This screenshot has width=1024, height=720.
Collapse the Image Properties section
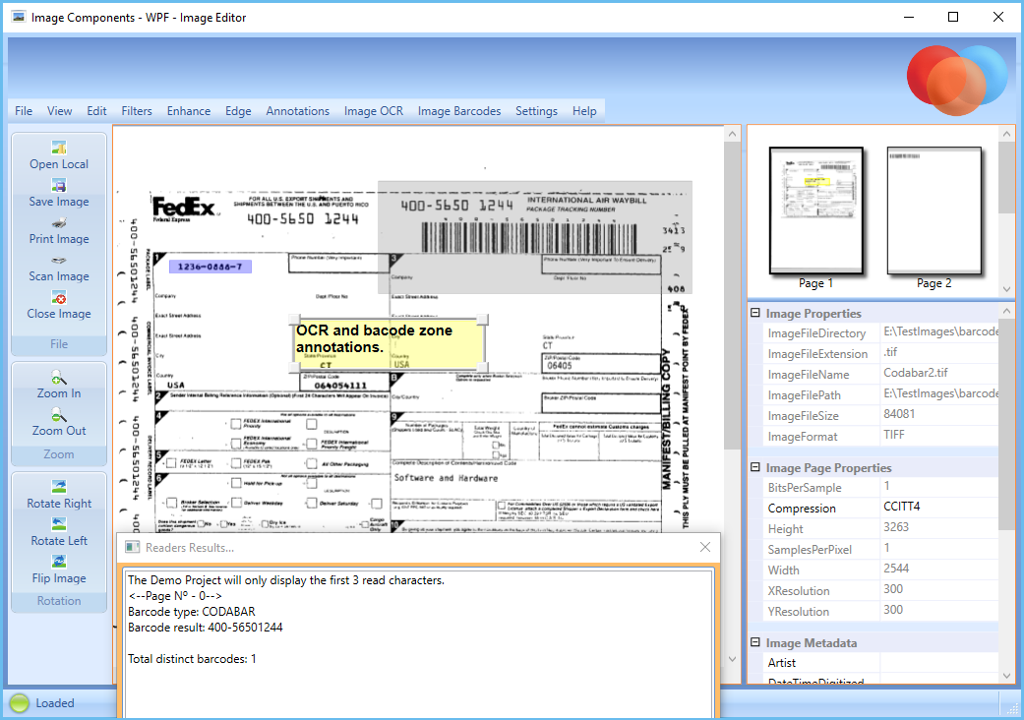754,313
